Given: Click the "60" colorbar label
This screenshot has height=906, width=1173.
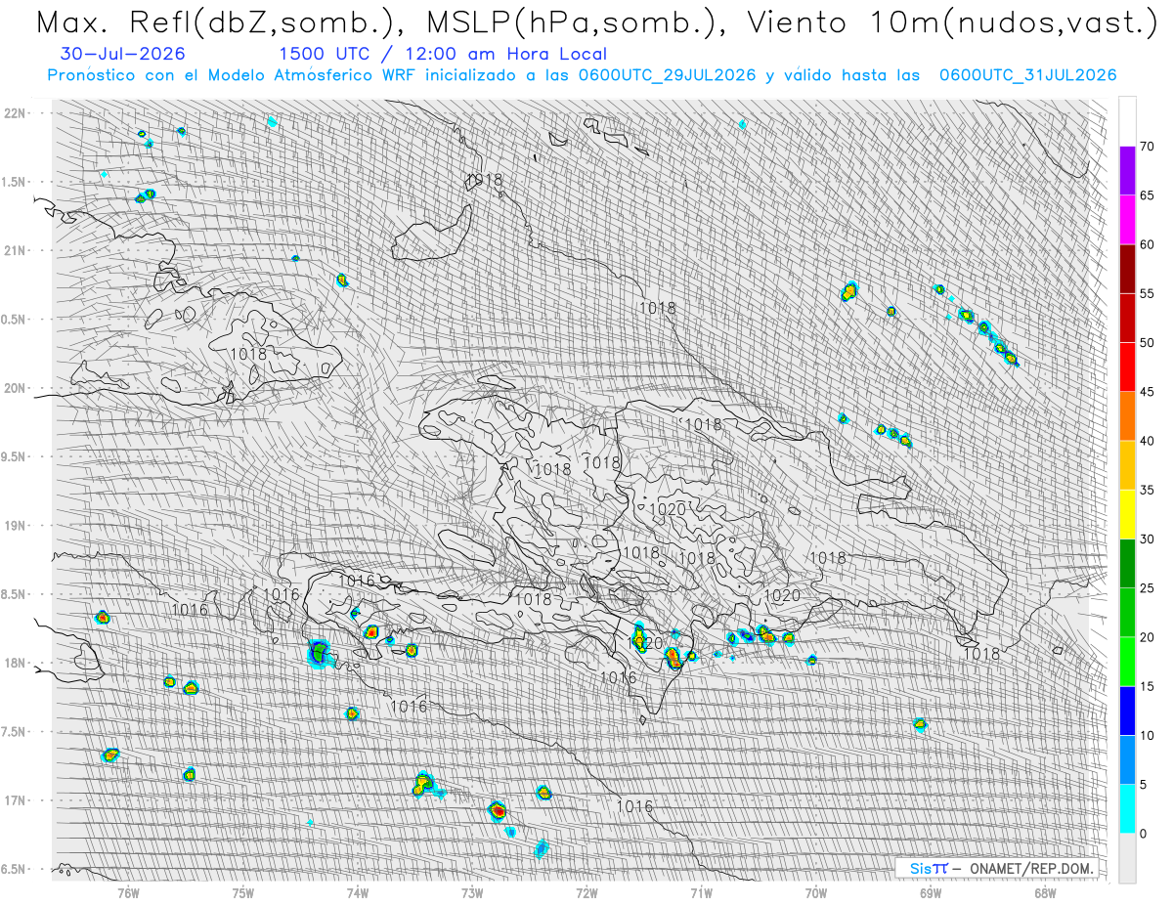Looking at the screenshot, I should click(1147, 244).
